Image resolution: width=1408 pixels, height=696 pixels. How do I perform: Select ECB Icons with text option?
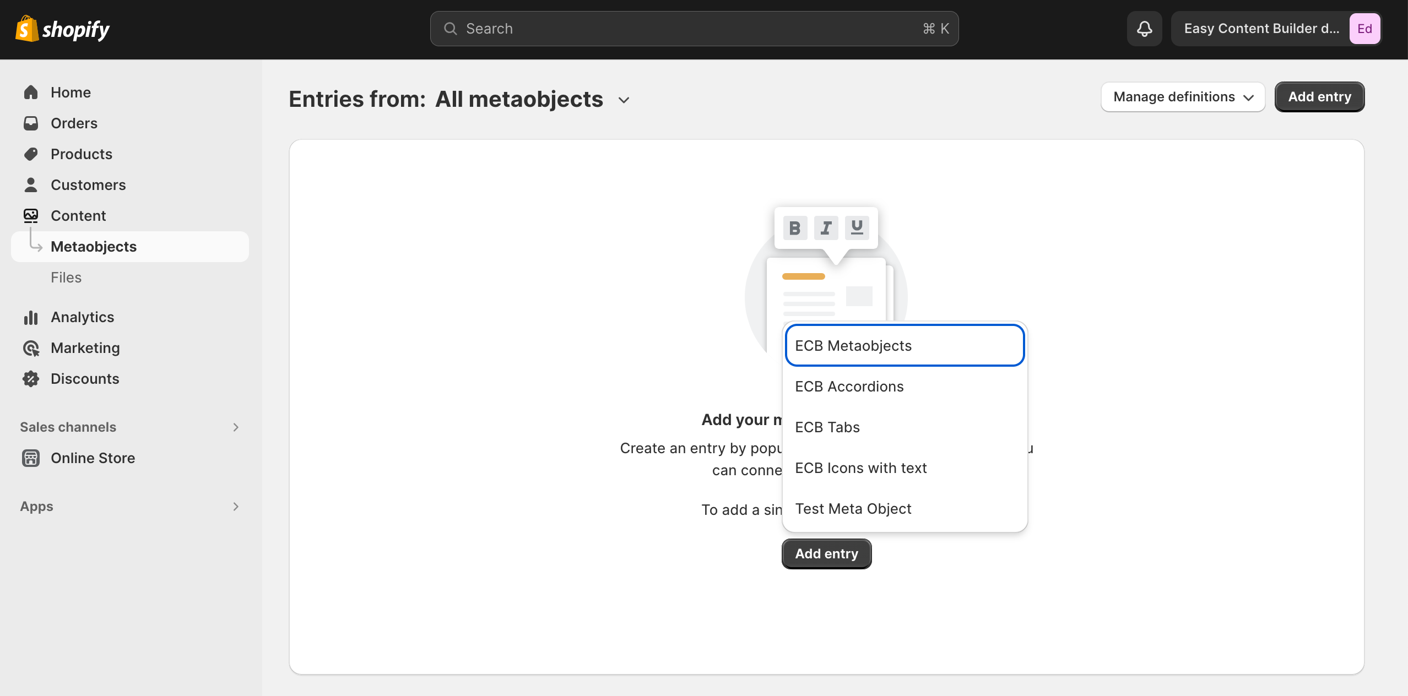905,468
